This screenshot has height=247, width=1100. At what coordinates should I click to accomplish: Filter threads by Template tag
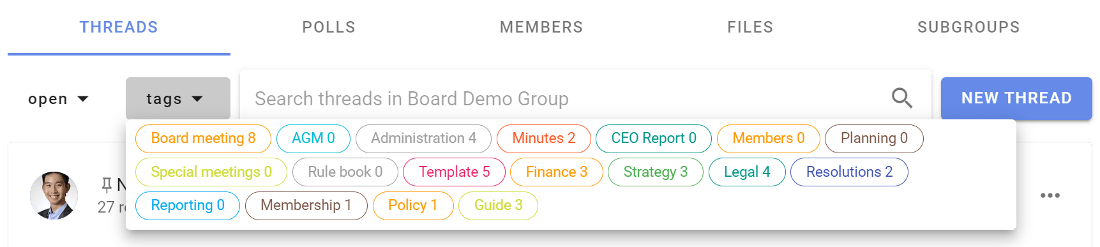click(x=454, y=172)
